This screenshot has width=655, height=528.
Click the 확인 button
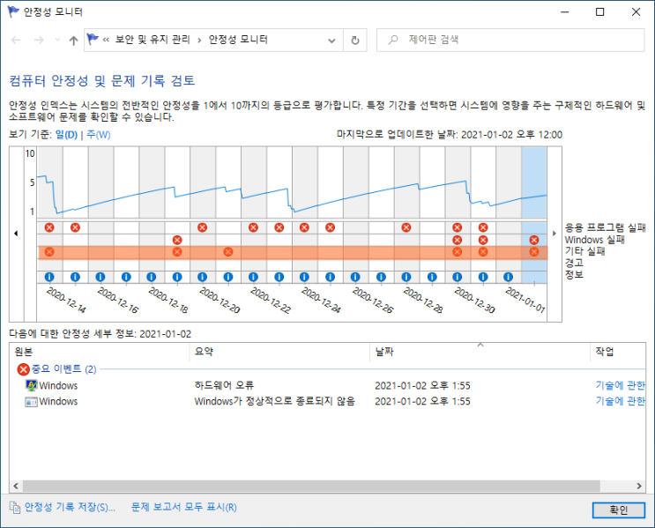(619, 510)
